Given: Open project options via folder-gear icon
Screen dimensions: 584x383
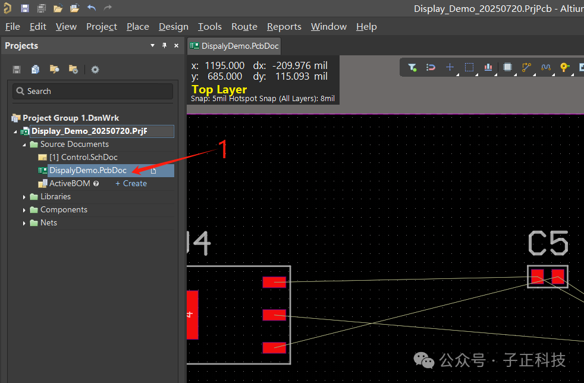Looking at the screenshot, I should 73,70.
